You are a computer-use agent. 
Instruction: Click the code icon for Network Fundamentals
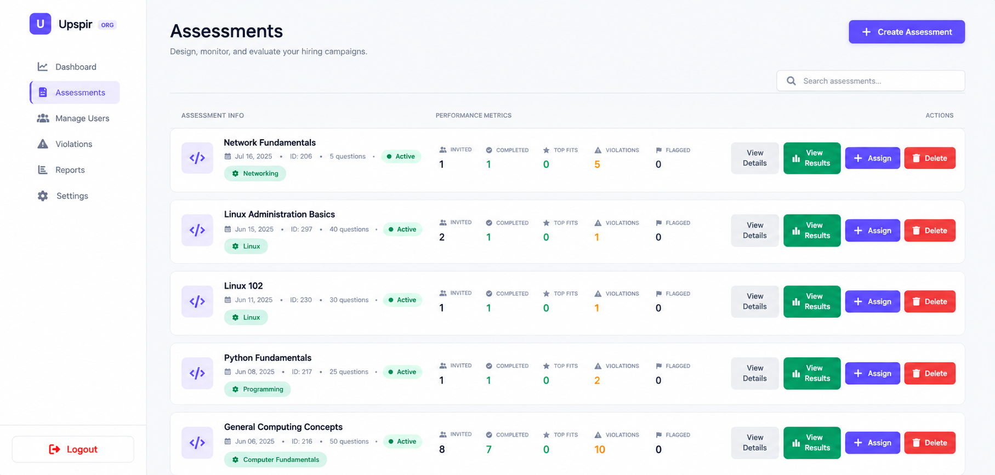point(197,158)
